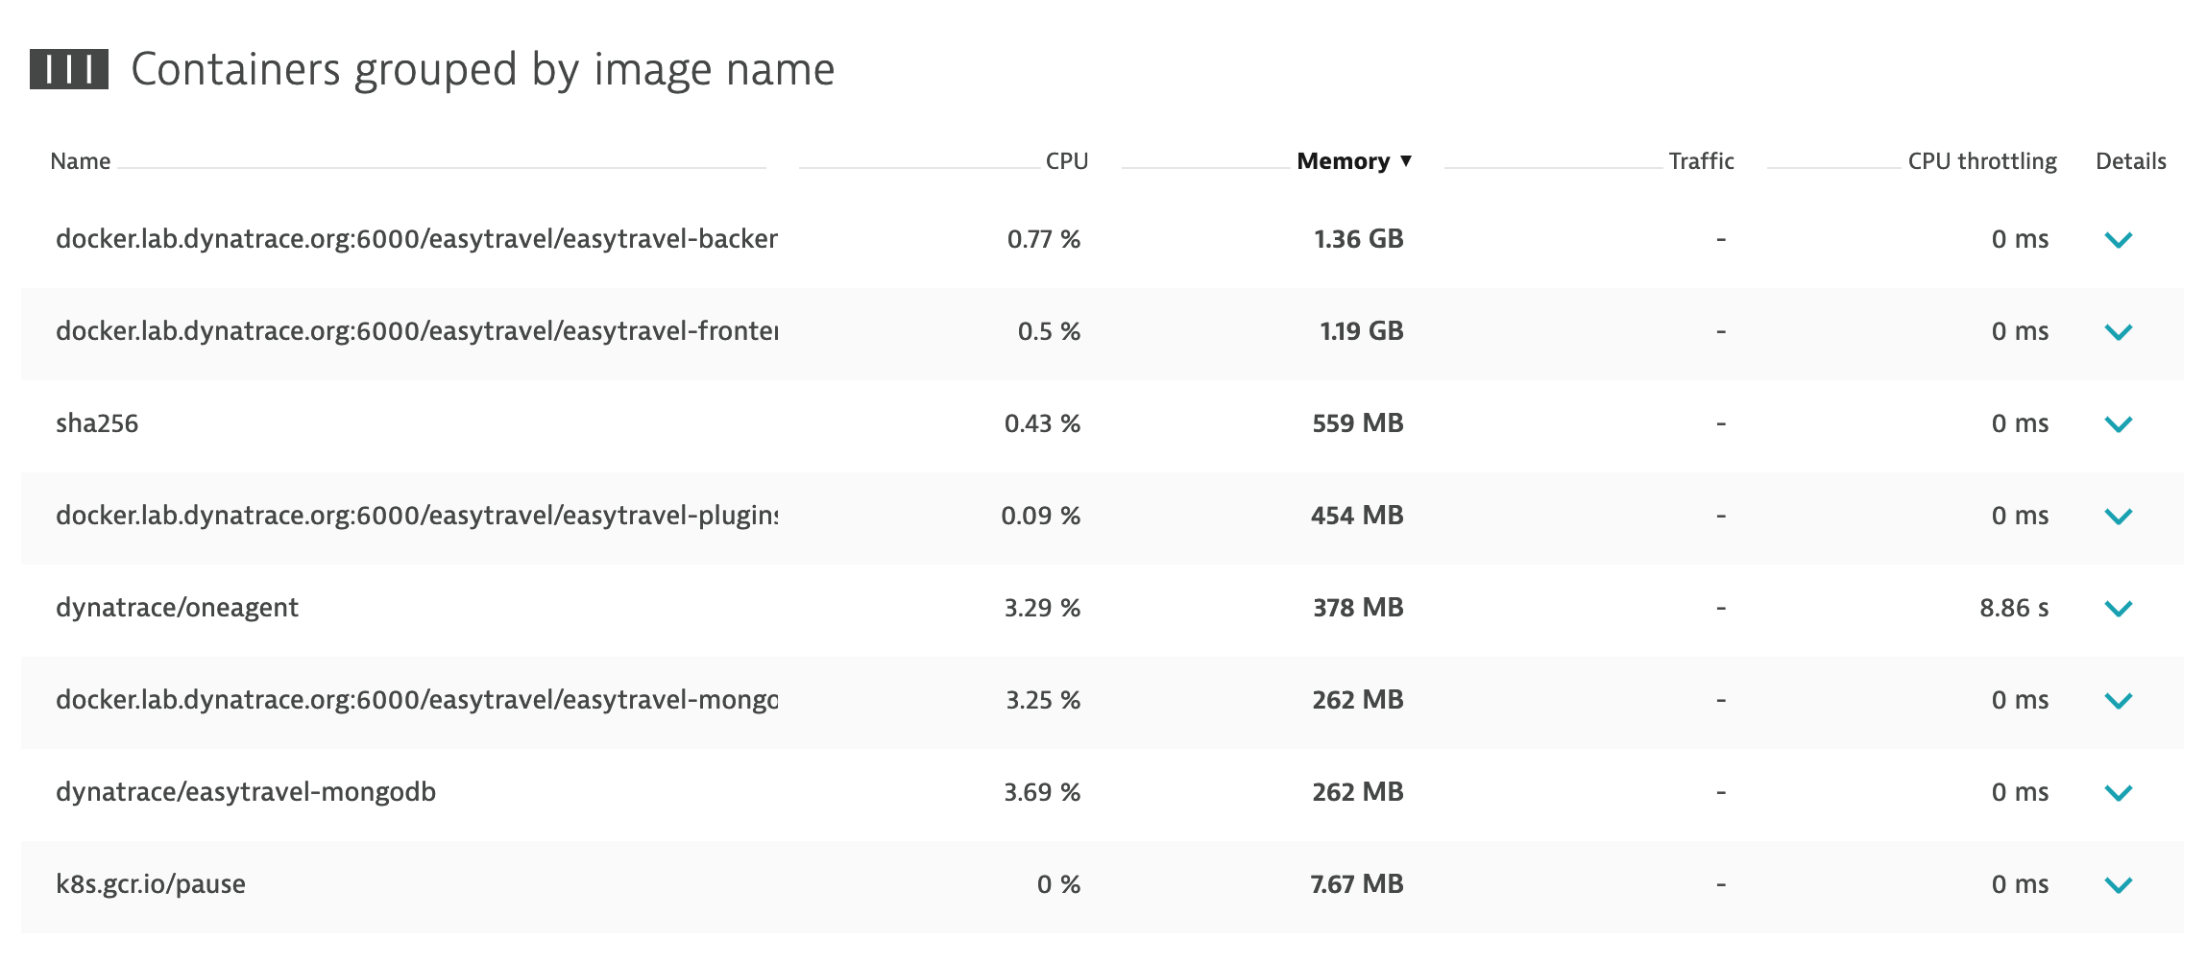Select the sha256 image row name
Screen dimensions: 2207x964
[x=97, y=423]
